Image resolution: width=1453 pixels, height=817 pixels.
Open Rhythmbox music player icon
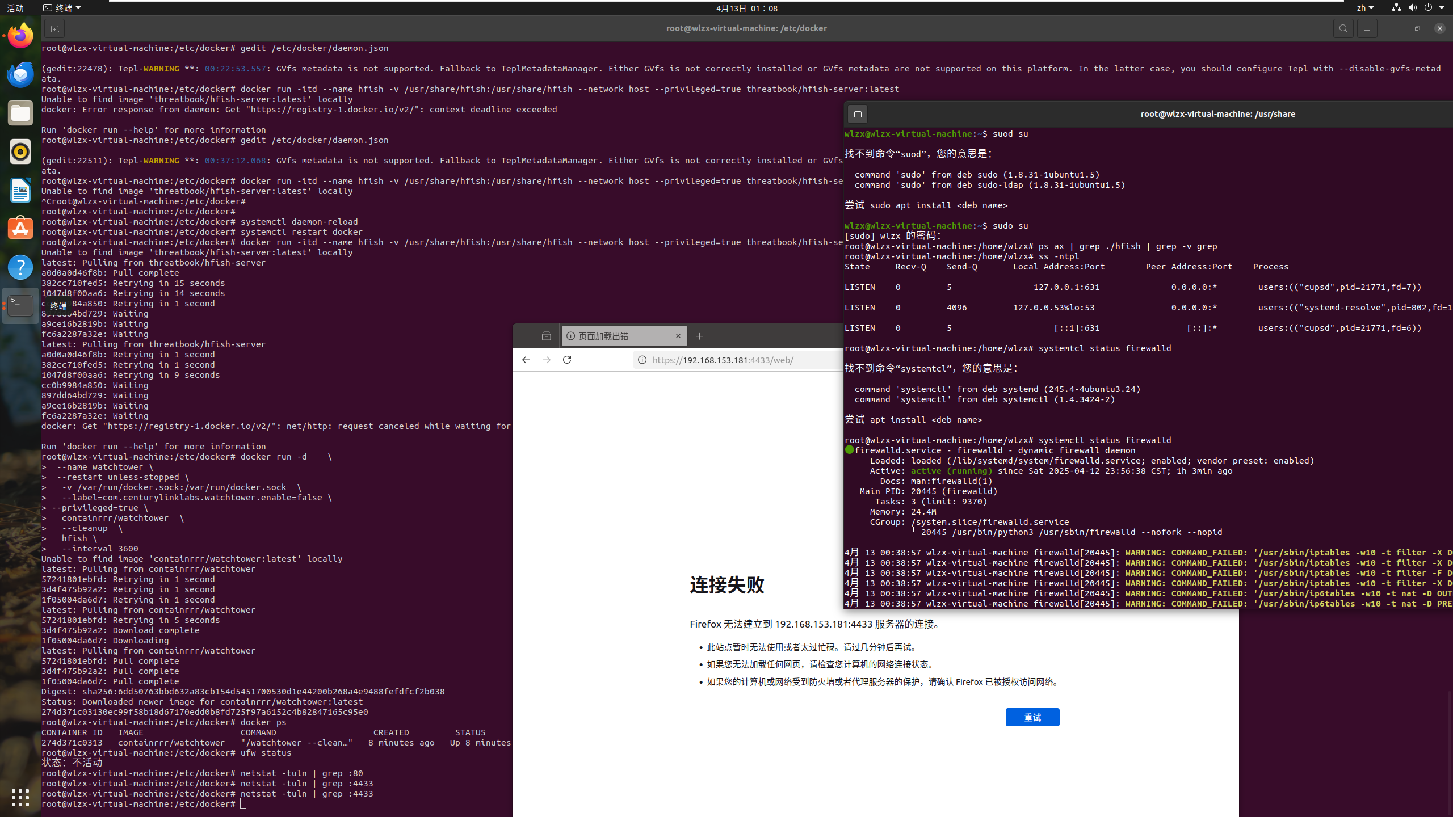point(20,151)
